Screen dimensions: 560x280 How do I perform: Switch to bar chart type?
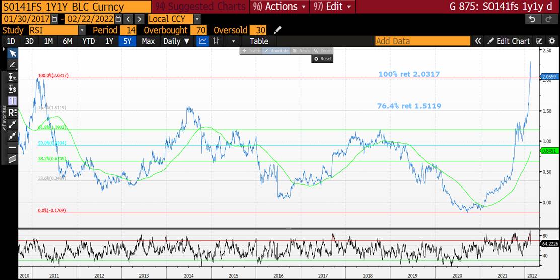(216, 41)
